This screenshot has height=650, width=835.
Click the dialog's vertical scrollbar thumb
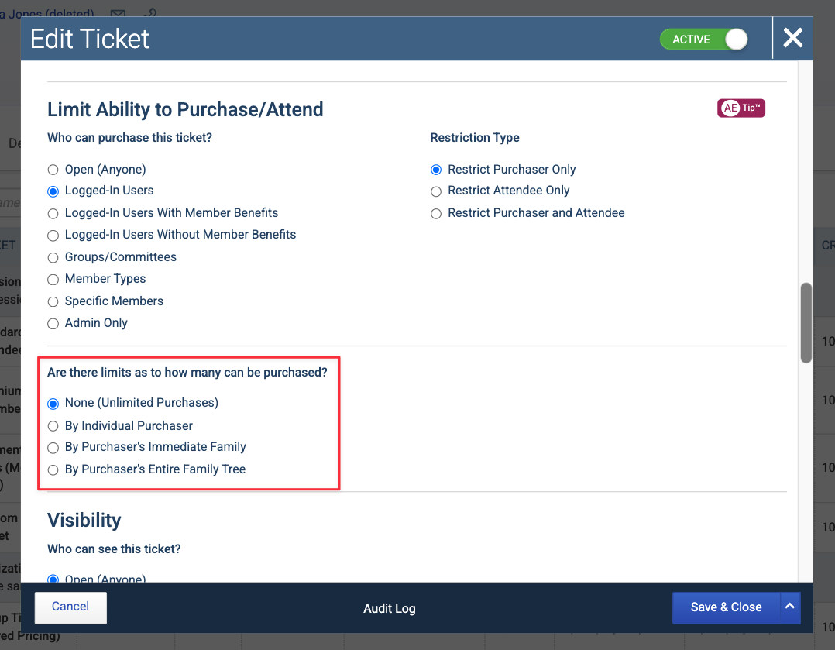pyautogui.click(x=806, y=323)
